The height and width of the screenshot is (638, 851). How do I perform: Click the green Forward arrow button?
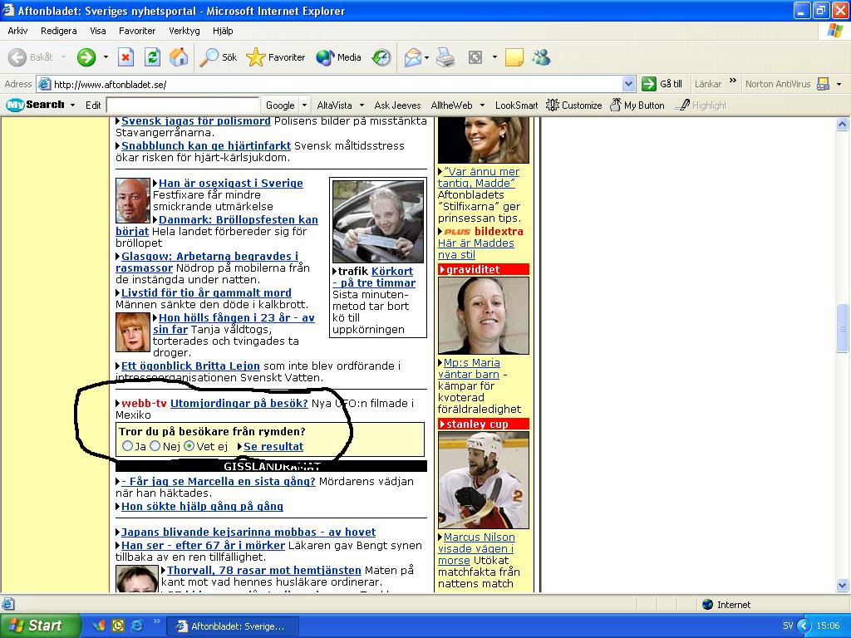(x=86, y=57)
